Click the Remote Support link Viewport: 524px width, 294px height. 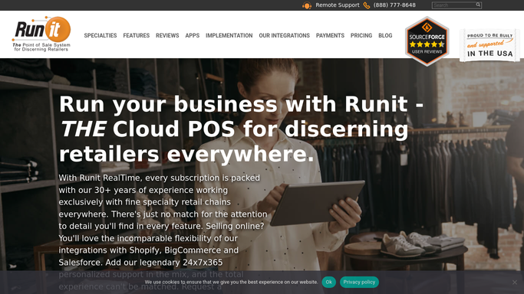tap(338, 5)
